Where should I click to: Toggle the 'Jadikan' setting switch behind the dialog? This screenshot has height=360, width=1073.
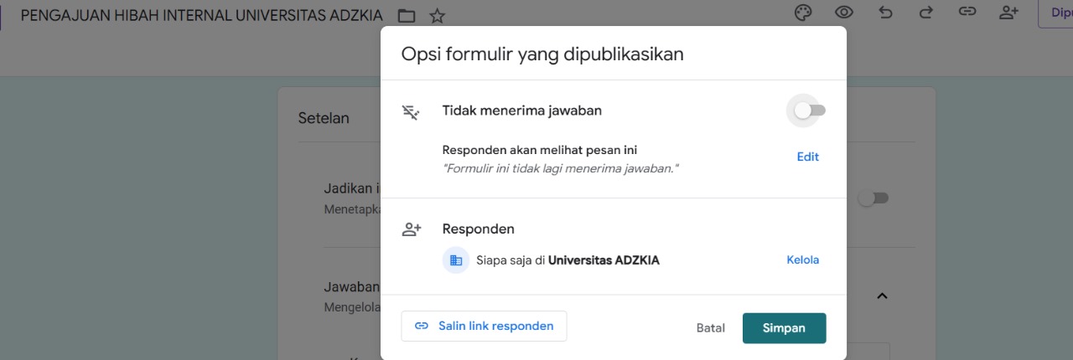873,198
